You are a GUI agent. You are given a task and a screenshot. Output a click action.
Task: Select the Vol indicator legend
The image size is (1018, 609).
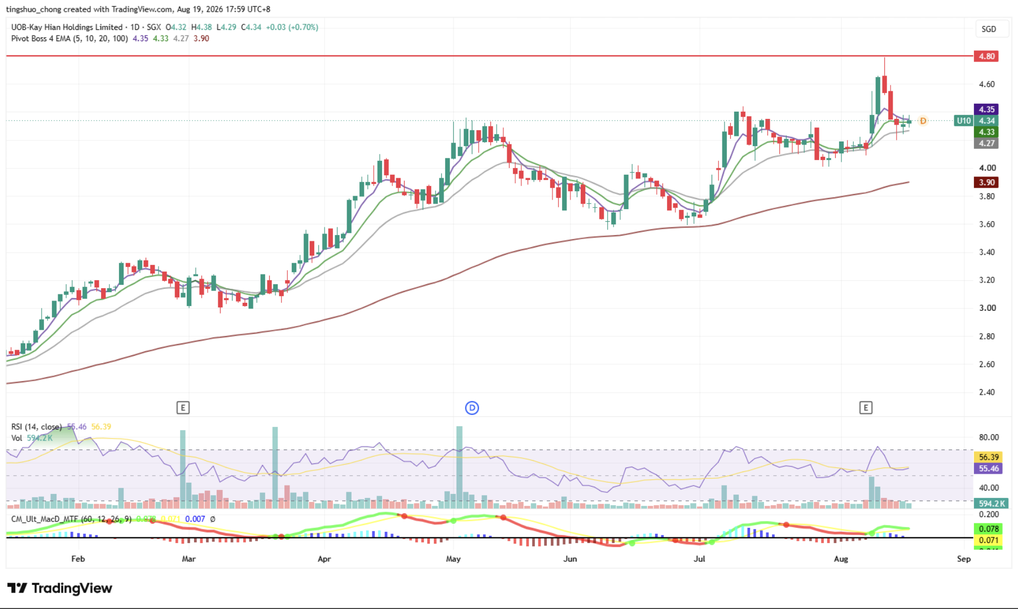pos(17,438)
